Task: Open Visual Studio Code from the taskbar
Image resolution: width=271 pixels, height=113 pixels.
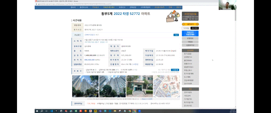Action: [x=51, y=111]
